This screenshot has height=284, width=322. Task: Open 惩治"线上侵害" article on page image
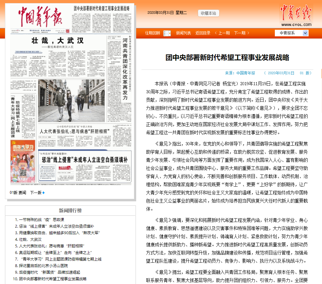(85, 160)
